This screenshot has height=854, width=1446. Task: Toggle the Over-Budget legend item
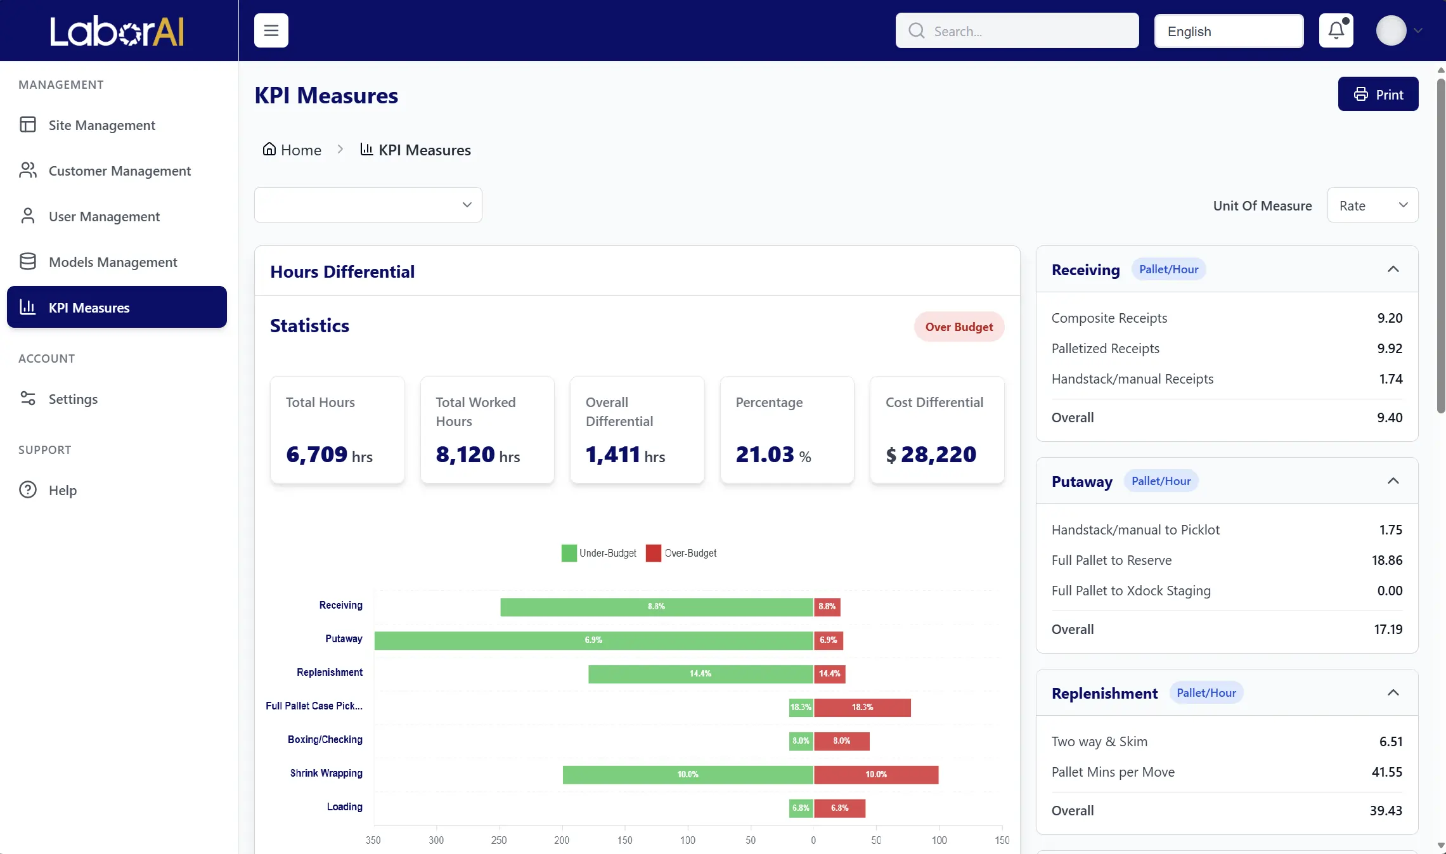(681, 553)
